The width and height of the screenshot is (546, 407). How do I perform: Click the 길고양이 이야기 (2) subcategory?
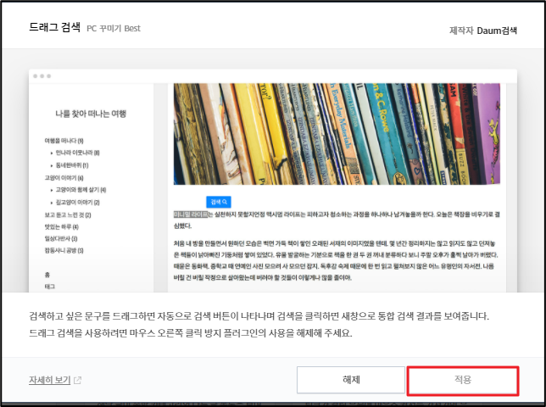point(78,203)
